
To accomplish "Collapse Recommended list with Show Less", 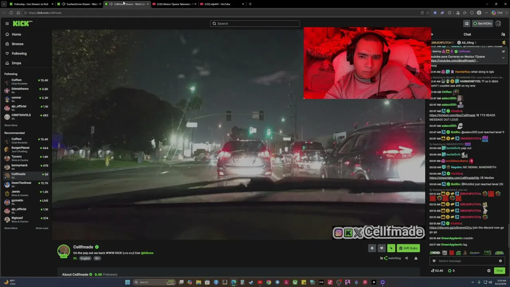I will pyautogui.click(x=42, y=228).
